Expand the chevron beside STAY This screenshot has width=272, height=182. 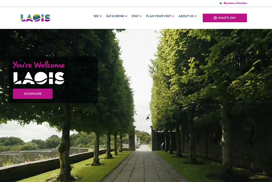pos(141,16)
